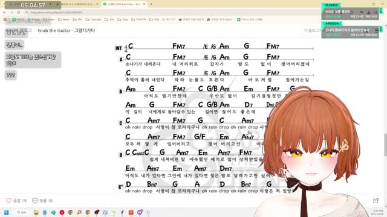Go back with browser back arrow

point(5,12)
